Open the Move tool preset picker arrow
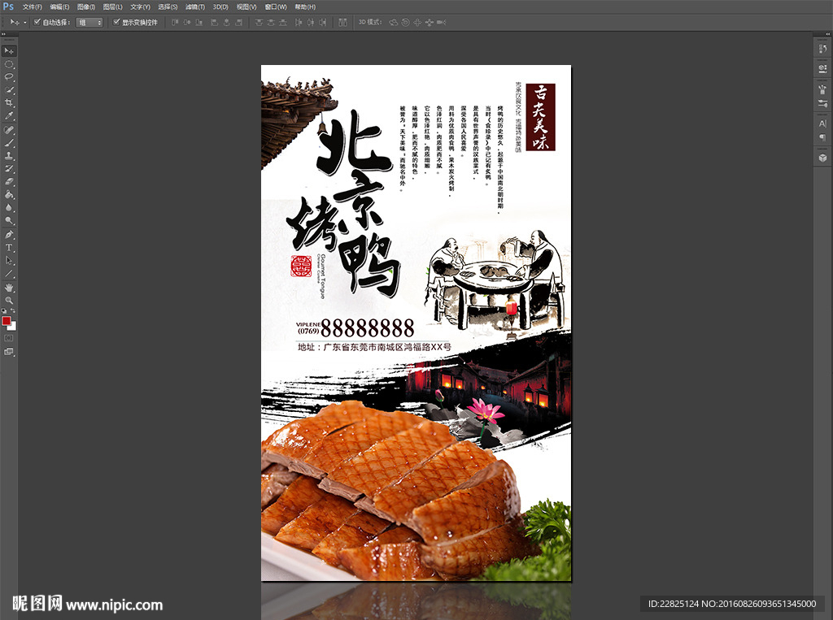Image resolution: width=833 pixels, height=620 pixels. click(x=25, y=22)
